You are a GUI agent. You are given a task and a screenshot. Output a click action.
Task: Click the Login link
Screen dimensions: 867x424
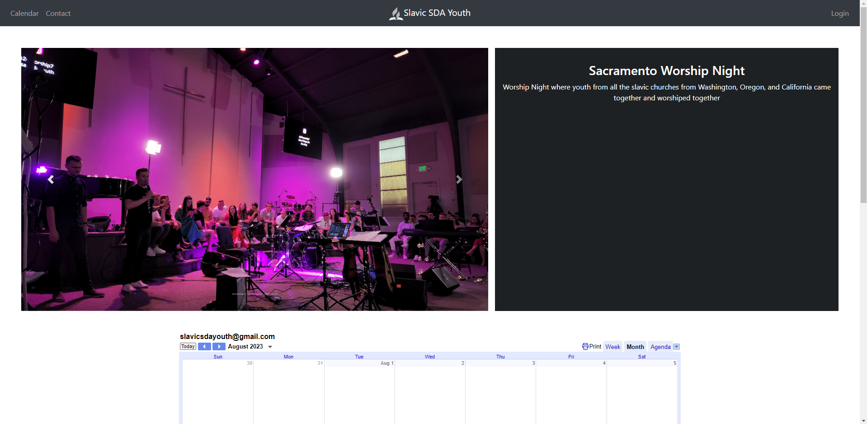pos(839,14)
